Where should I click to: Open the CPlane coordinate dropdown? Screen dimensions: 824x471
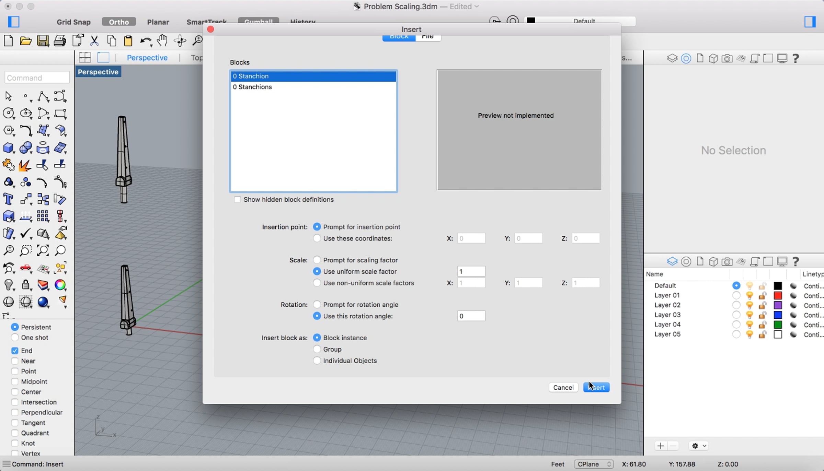(x=594, y=464)
